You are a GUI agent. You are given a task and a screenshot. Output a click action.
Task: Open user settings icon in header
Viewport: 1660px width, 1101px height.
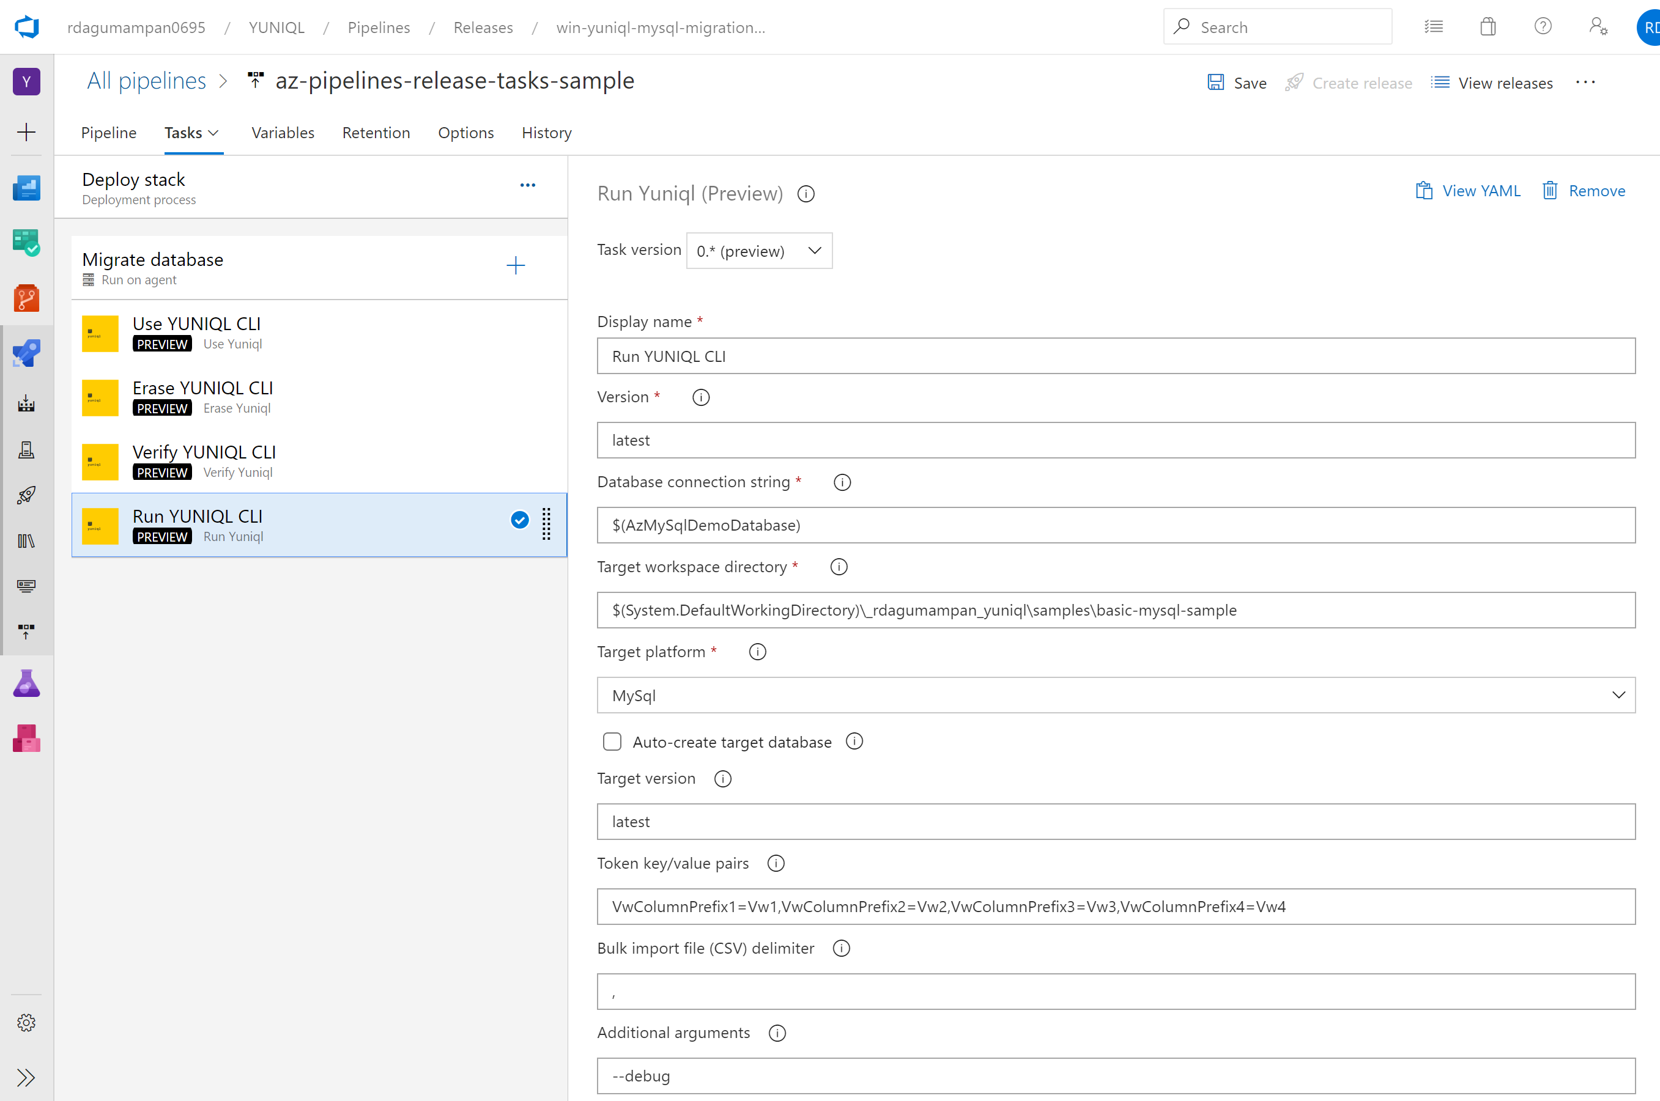[x=1598, y=27]
